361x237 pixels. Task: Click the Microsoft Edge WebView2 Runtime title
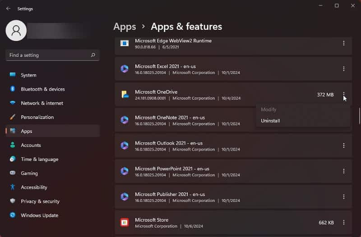point(173,41)
